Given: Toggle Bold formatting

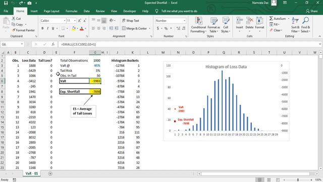Looking at the screenshot, I should 42,28.
